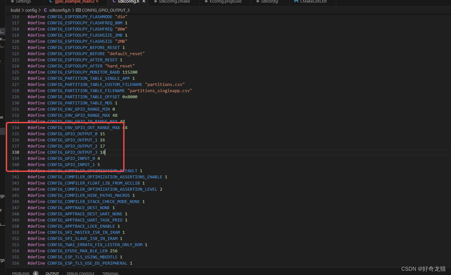Click the 'build' breadcrumb segment

click(15, 10)
